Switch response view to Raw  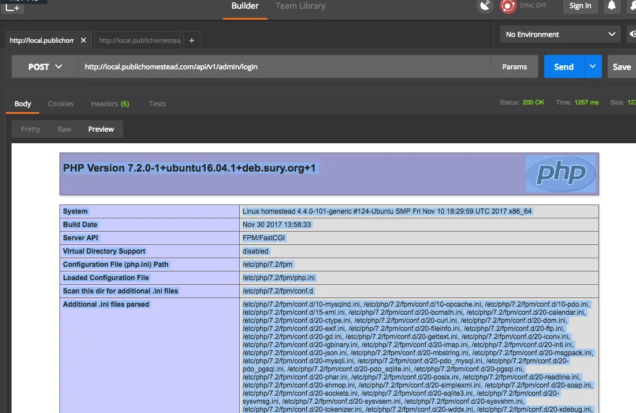tap(64, 129)
